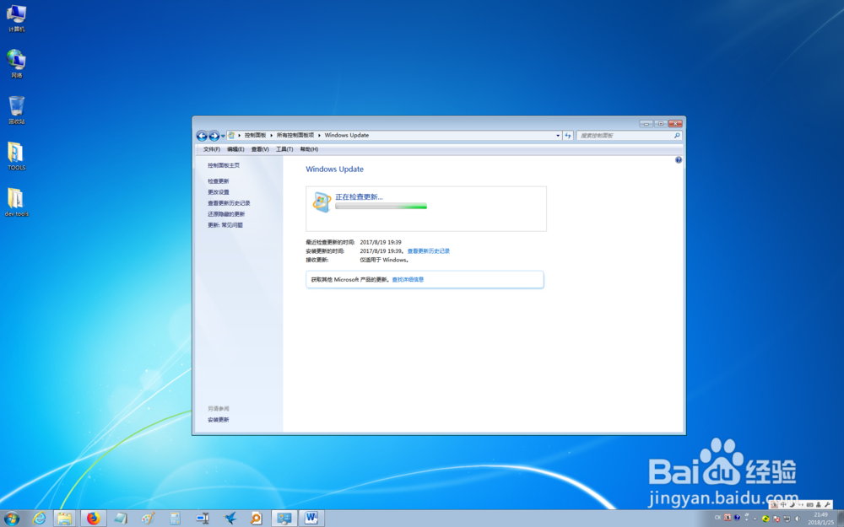844x527 pixels.
Task: Click 检查更新 in the sidebar
Action: (x=218, y=181)
